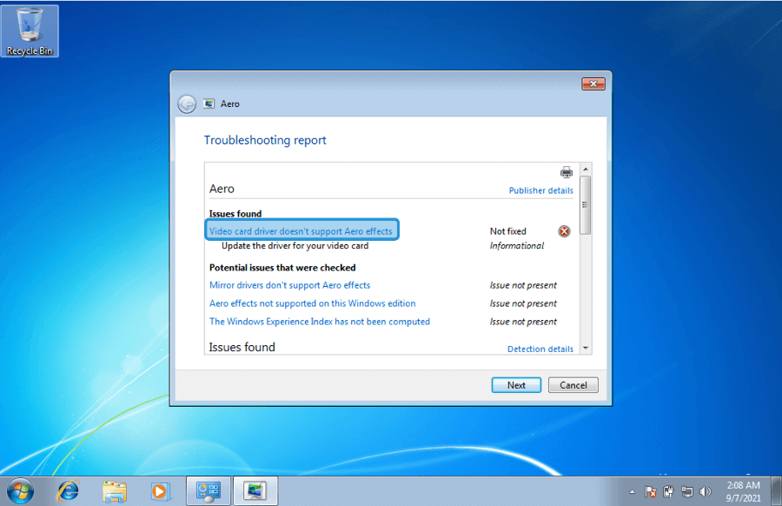The width and height of the screenshot is (782, 506).
Task: Click the Aero troubleshooter title icon
Action: tap(209, 103)
